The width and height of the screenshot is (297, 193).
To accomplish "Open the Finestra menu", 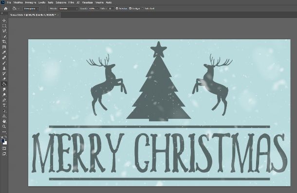I will click(99, 2).
